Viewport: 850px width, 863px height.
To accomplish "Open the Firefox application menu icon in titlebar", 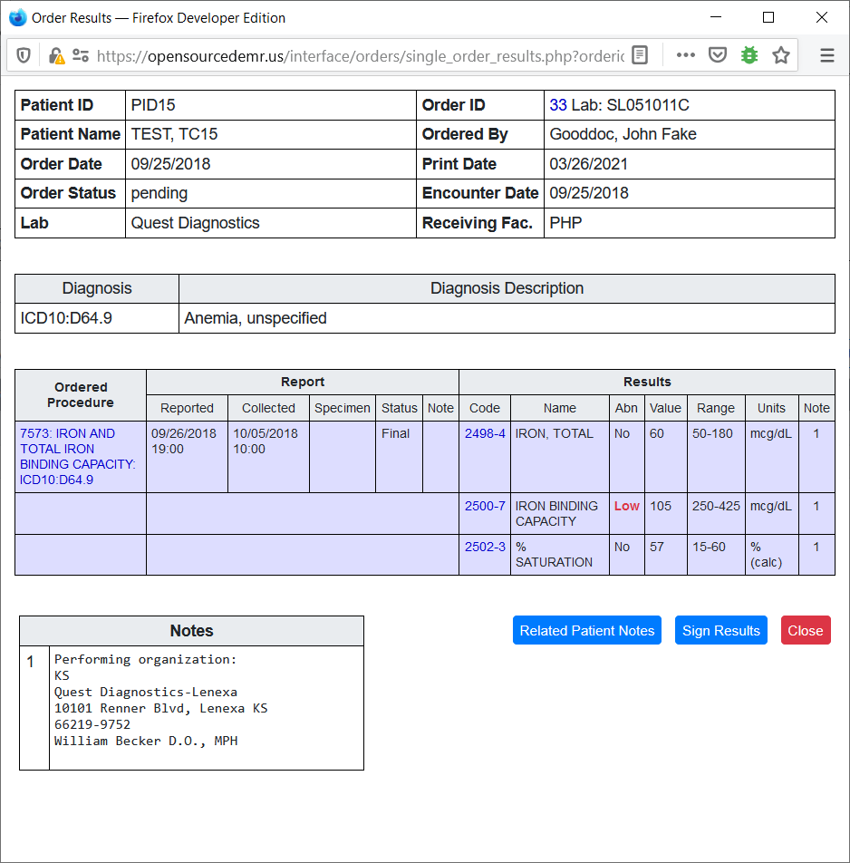I will (x=15, y=17).
